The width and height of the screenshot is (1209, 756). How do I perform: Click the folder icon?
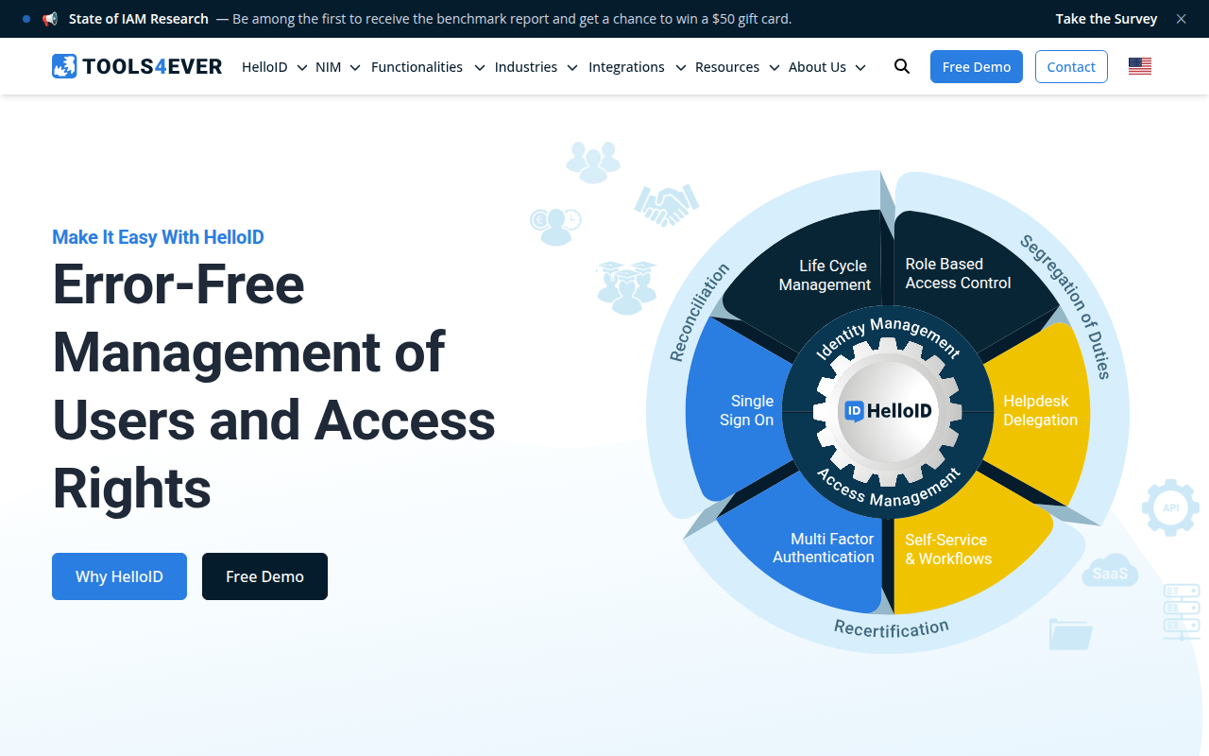[x=1070, y=634]
